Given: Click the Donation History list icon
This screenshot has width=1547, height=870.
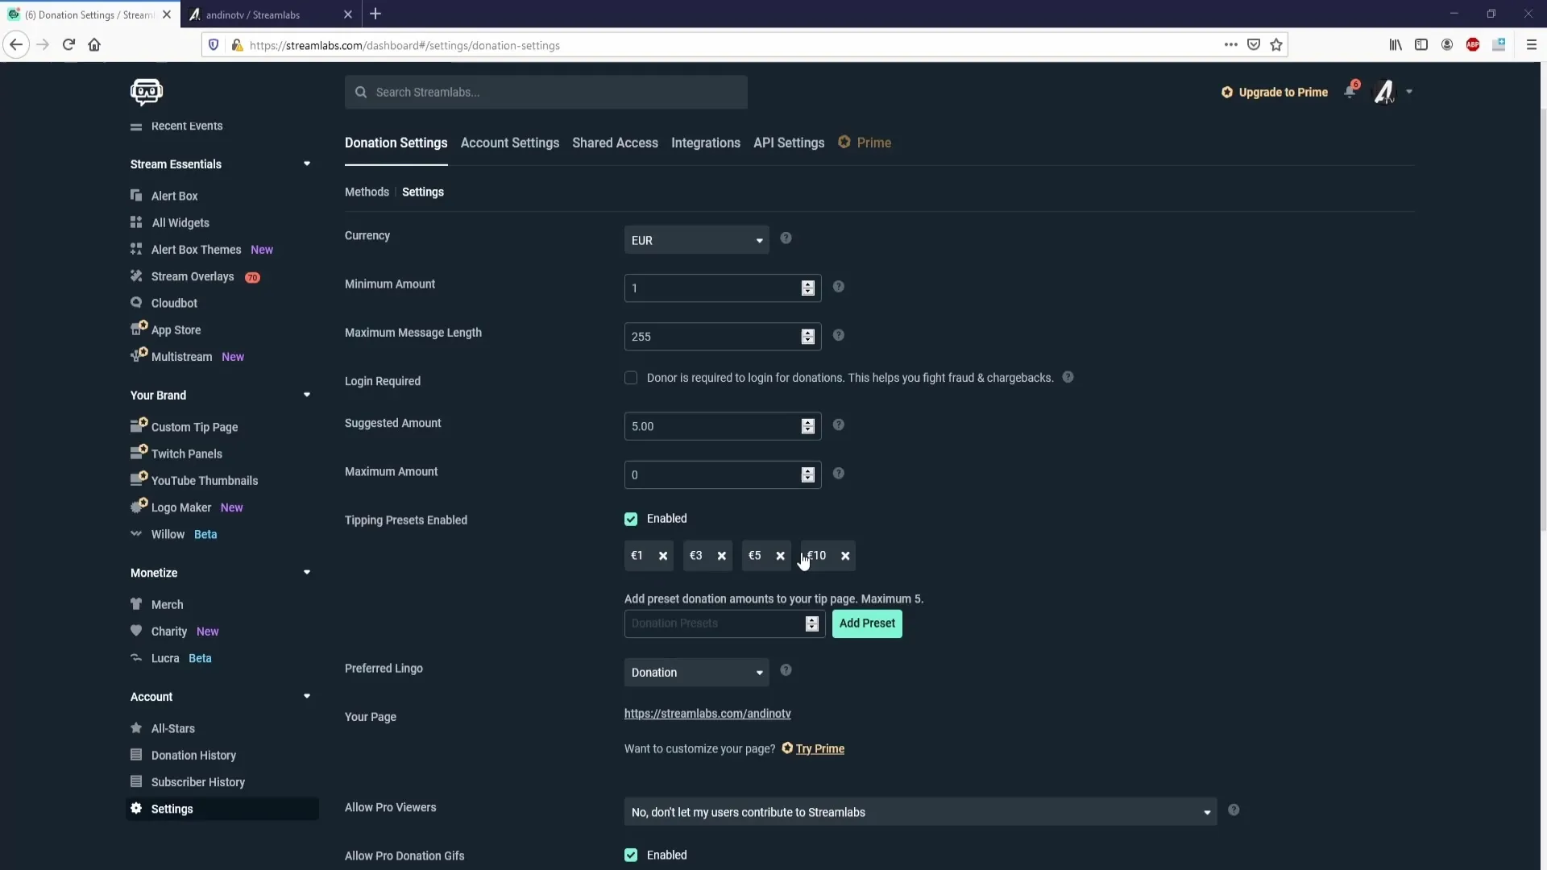Looking at the screenshot, I should [136, 754].
